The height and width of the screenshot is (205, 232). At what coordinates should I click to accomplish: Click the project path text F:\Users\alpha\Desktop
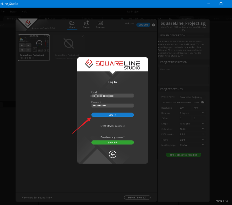(x=181, y=102)
